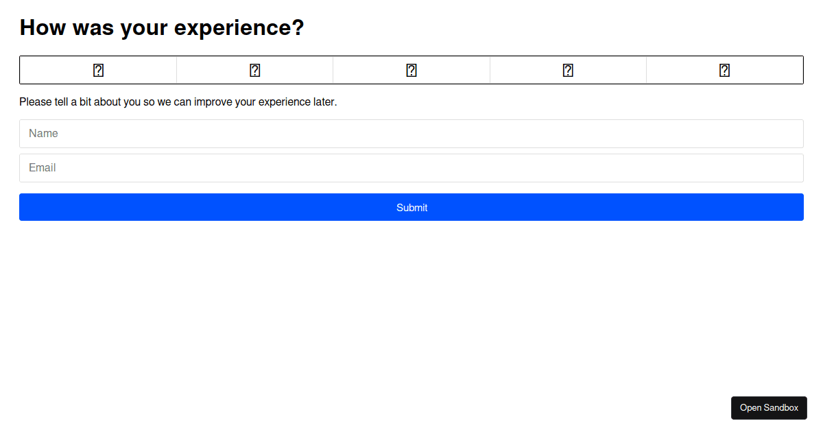The width and height of the screenshot is (823, 432).
Task: Focus the Email input field
Action: pos(411,168)
